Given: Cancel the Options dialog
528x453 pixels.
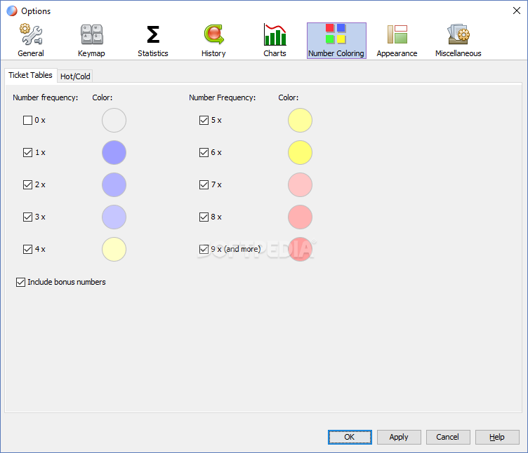Looking at the screenshot, I should tap(448, 437).
